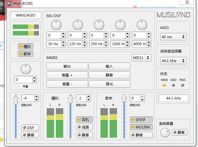Click the MMDI 静音 button
This screenshot has width=198, height=147.
pos(109,75)
